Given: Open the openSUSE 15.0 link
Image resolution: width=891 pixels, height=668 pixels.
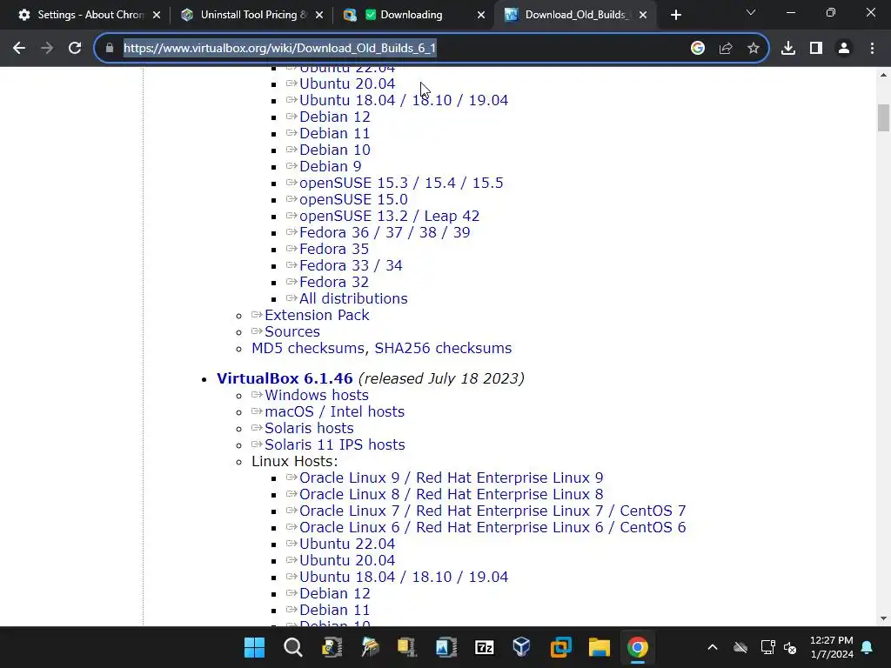Looking at the screenshot, I should pos(353,200).
